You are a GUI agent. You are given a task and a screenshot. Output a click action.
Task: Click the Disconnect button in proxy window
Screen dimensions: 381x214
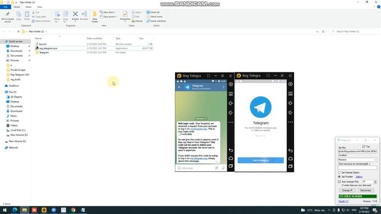click(366, 190)
